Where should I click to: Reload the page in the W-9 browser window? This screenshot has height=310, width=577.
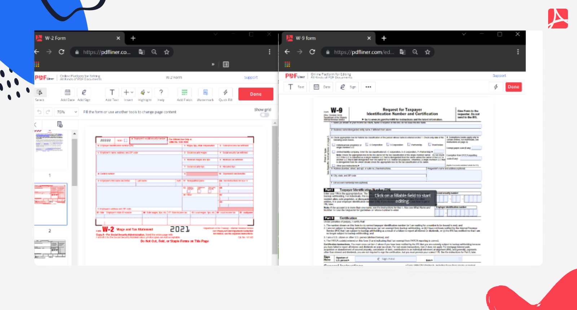312,52
